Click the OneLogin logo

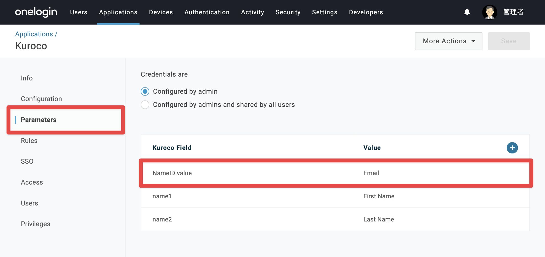[36, 12]
